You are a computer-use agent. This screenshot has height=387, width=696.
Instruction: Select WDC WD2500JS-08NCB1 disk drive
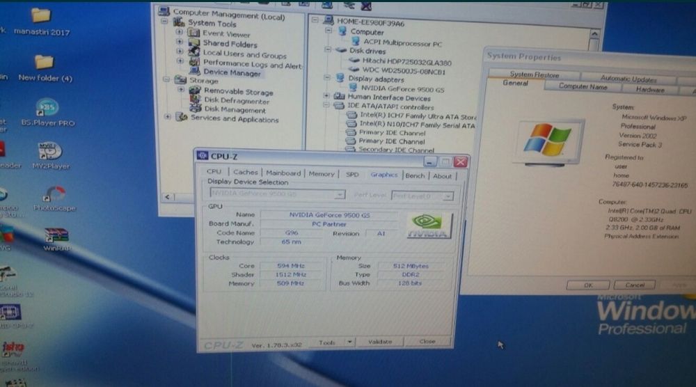[404, 70]
